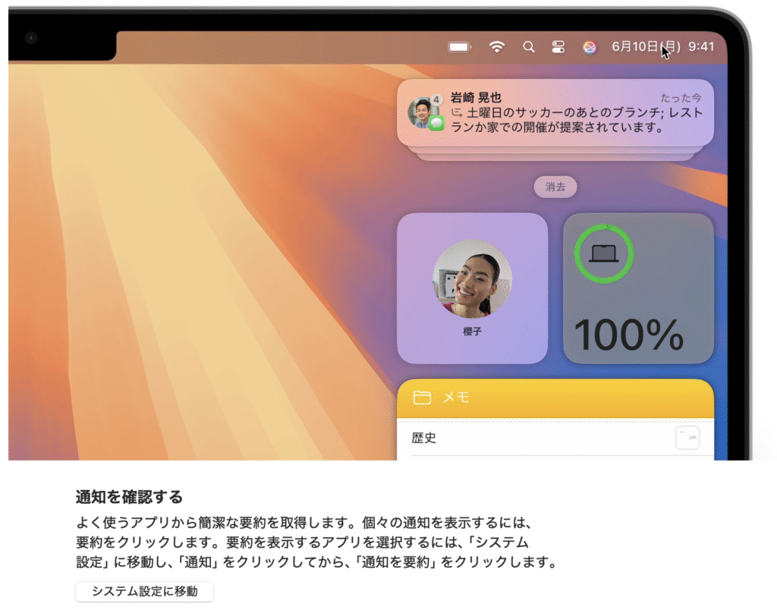This screenshot has width=777, height=610.
Task: Select the 櫻子 name label
Action: (x=472, y=332)
